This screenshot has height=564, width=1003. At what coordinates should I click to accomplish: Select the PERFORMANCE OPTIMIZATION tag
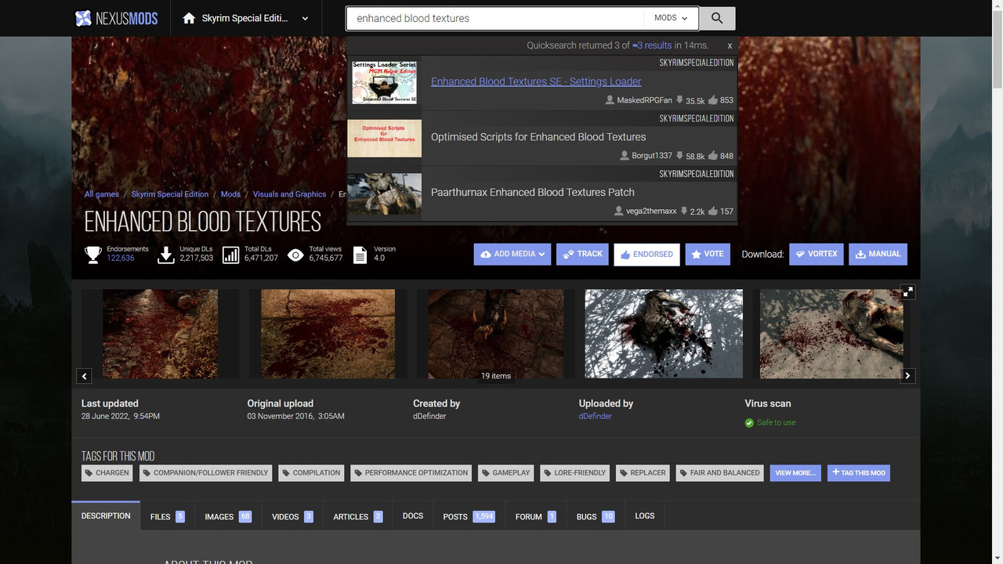[411, 473]
